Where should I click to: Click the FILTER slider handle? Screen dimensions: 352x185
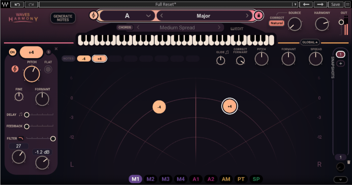(53, 138)
